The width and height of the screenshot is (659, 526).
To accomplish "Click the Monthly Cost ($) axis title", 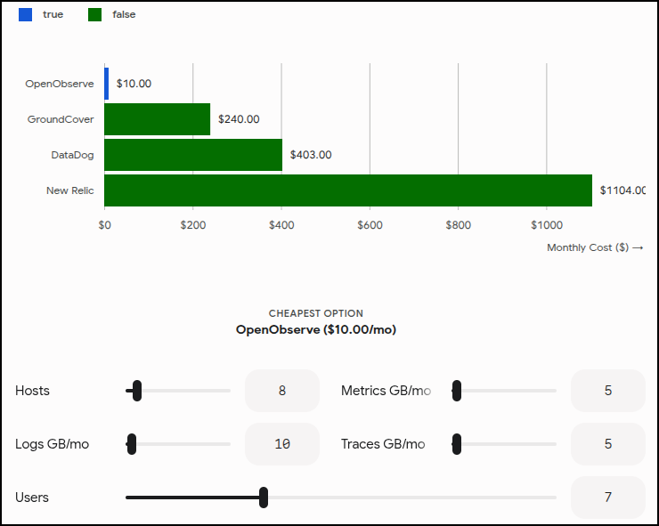I will click(595, 247).
